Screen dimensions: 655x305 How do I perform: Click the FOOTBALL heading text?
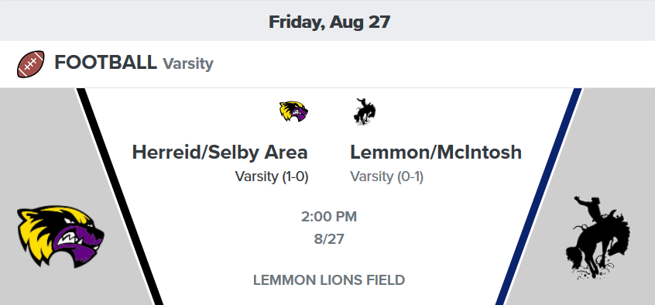click(x=105, y=63)
